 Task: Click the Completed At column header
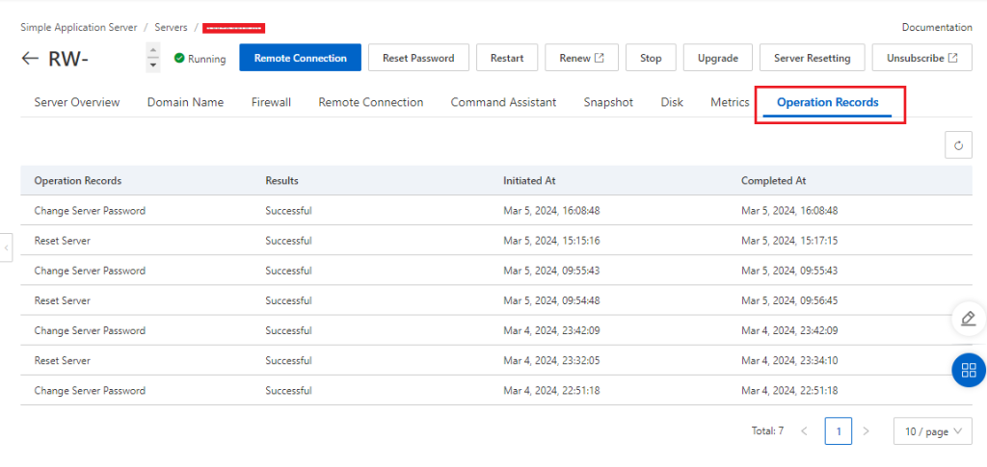coord(774,181)
